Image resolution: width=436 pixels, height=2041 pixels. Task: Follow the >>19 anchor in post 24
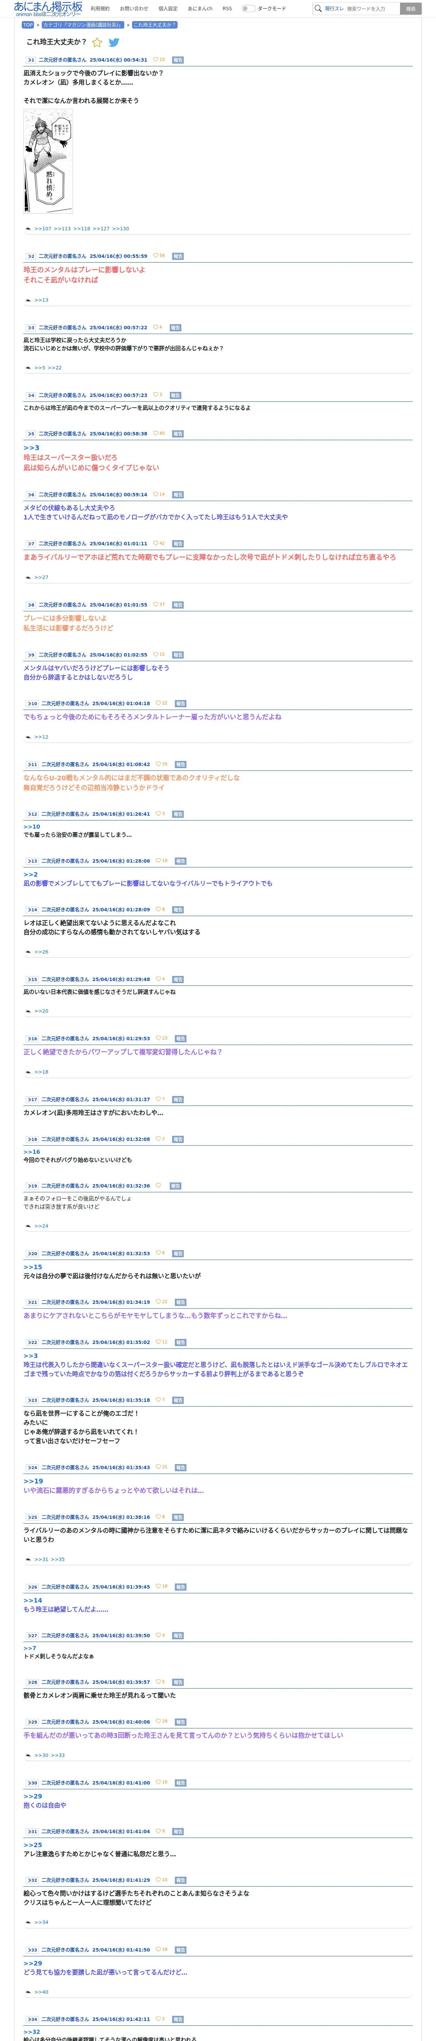tap(33, 1482)
